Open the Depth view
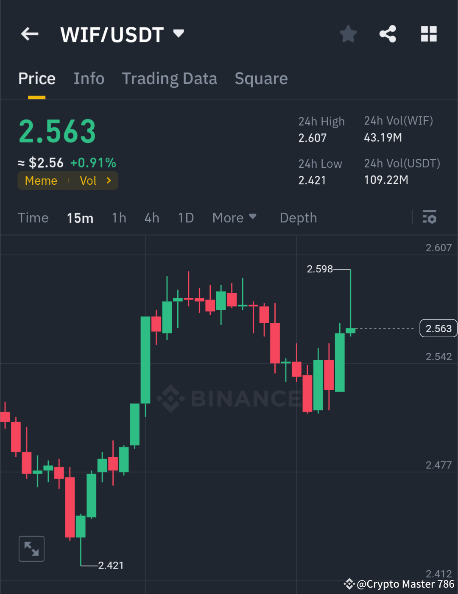Image resolution: width=458 pixels, height=594 pixels. click(298, 217)
